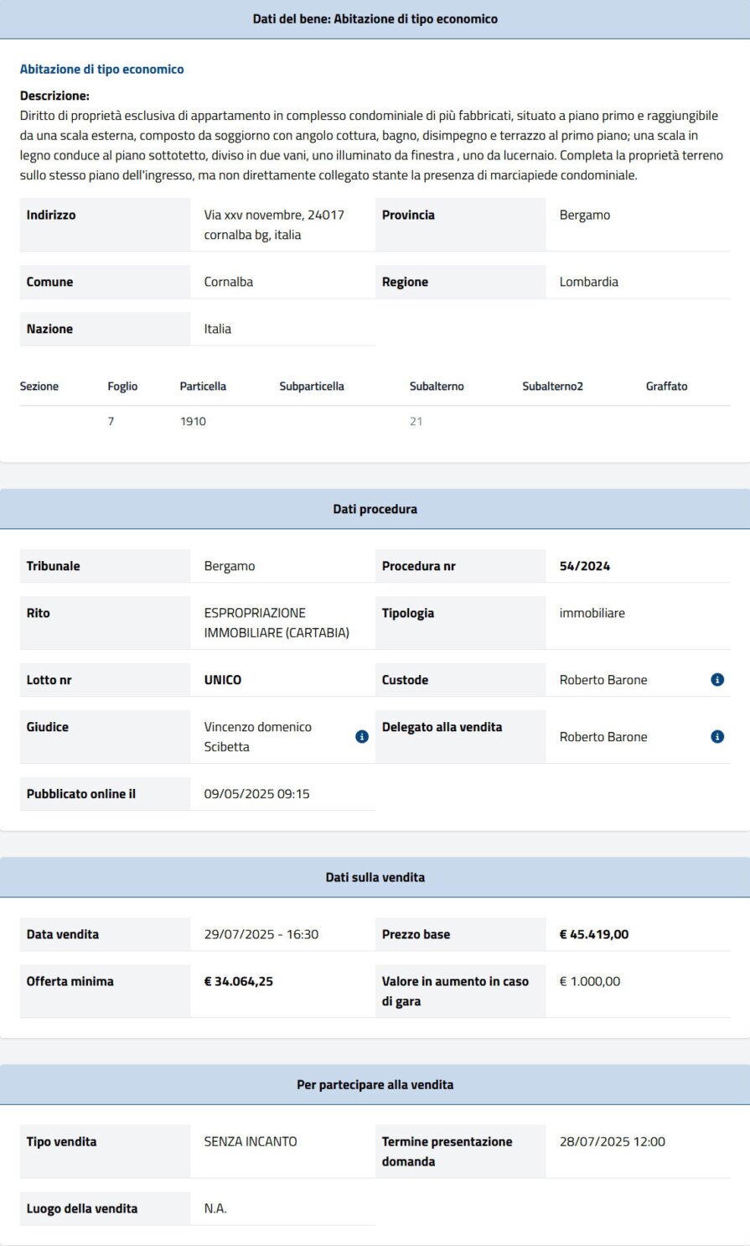The width and height of the screenshot is (750, 1246).
Task: Click Tipologia value 'immobiliare'
Action: click(x=592, y=613)
